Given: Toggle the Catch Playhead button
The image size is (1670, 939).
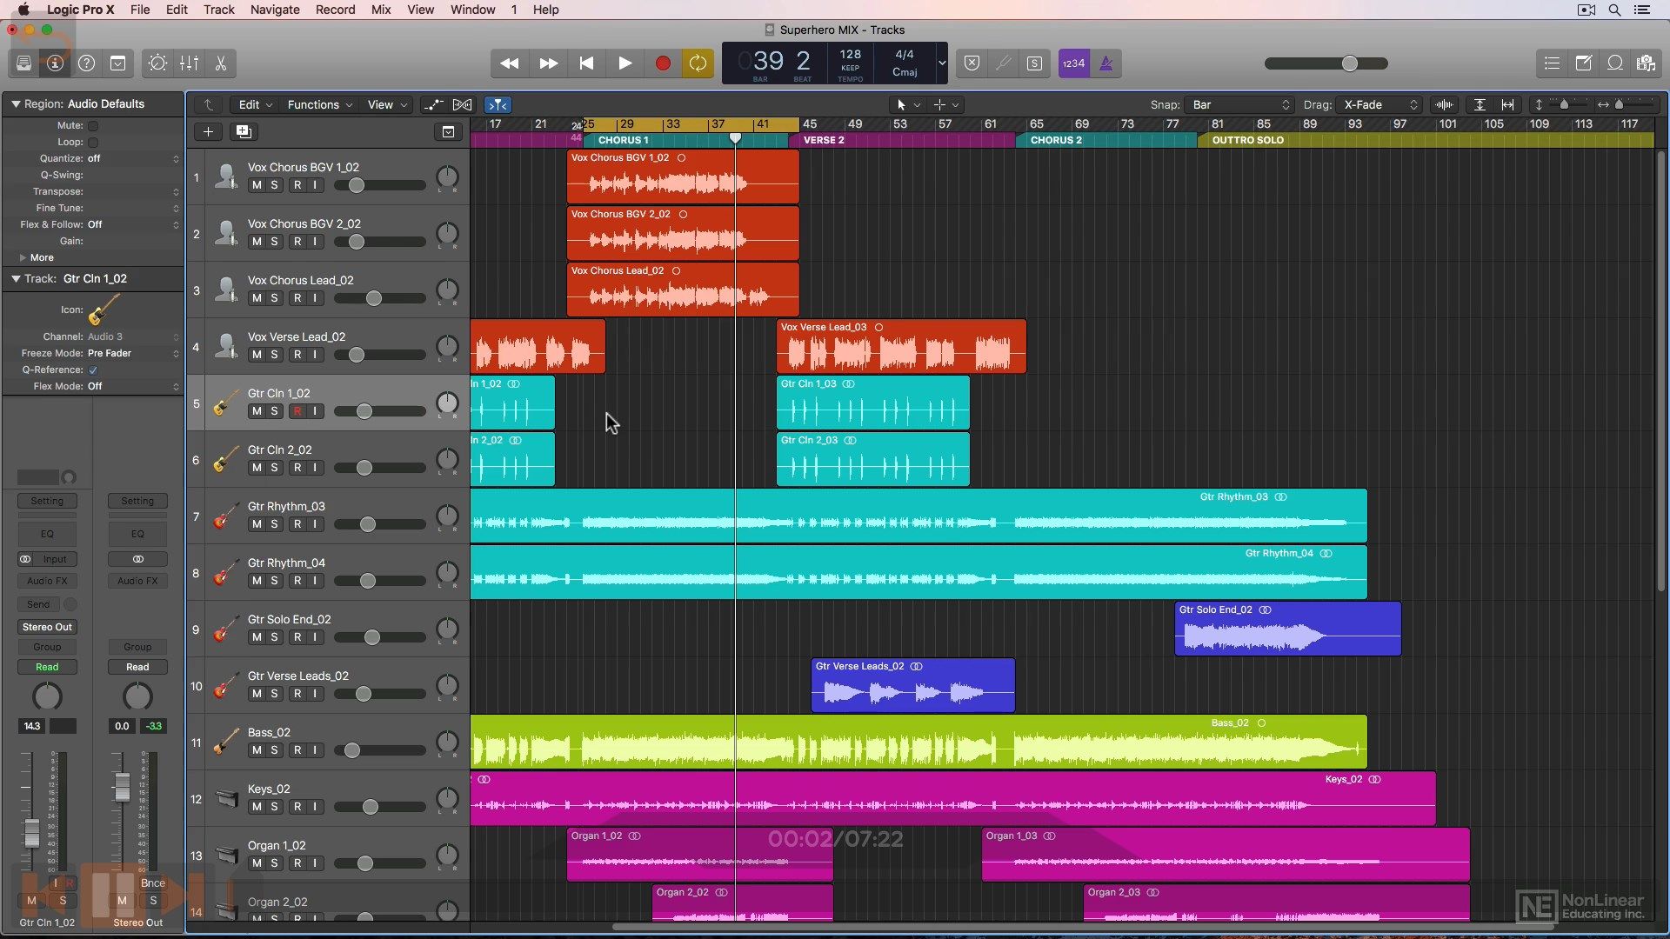Looking at the screenshot, I should tap(498, 105).
